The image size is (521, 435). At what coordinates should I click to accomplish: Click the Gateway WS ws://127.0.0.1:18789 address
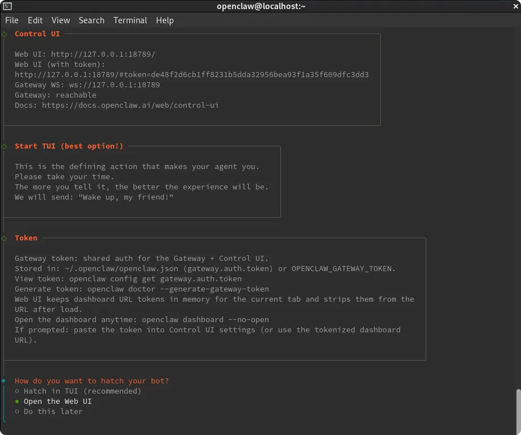point(114,85)
